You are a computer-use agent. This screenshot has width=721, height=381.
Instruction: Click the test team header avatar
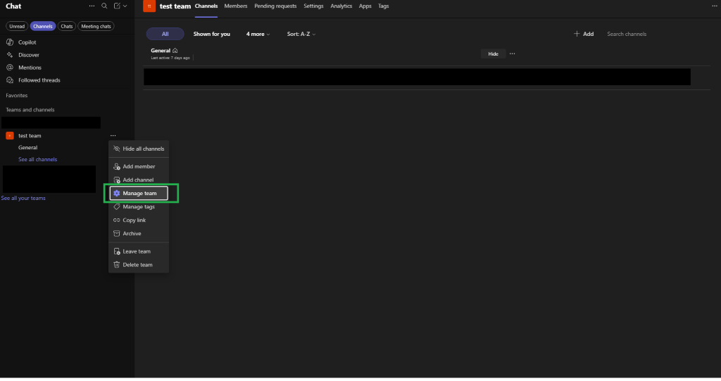(149, 6)
